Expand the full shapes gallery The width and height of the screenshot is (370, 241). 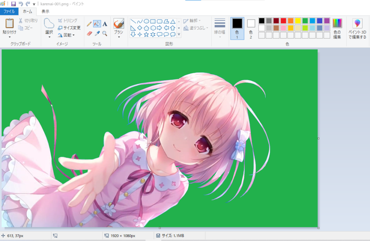(179, 35)
